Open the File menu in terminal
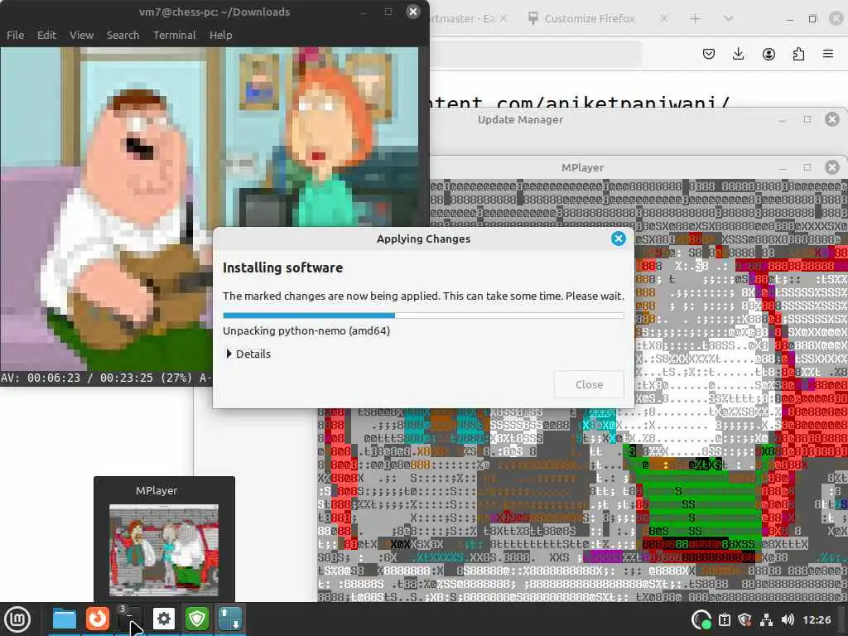 [x=15, y=35]
